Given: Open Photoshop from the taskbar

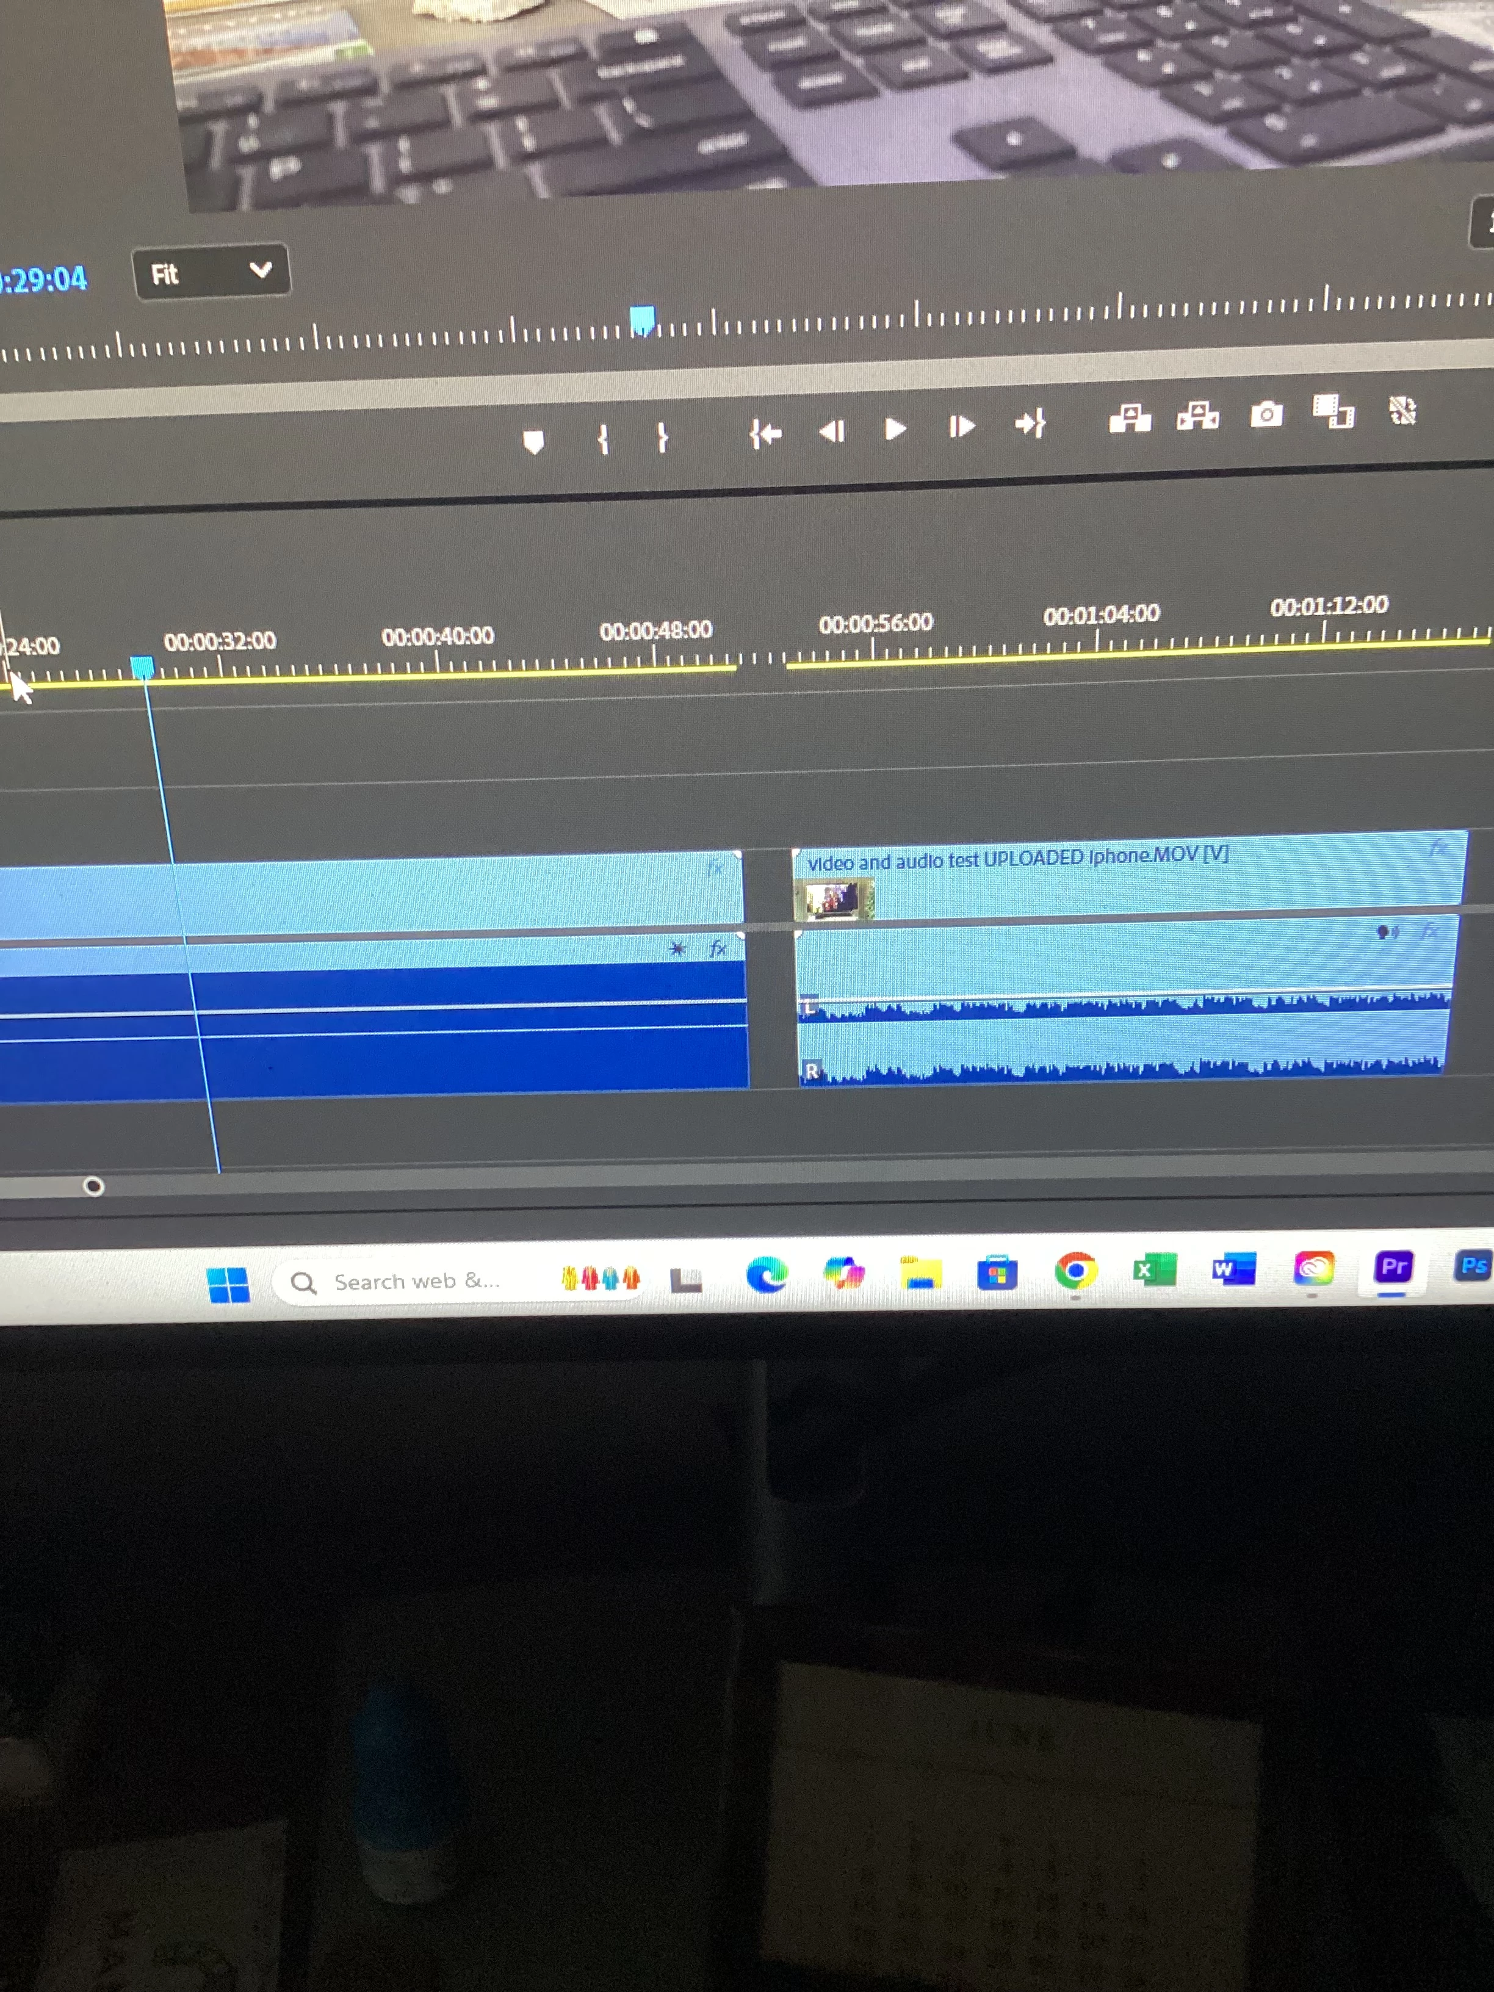Looking at the screenshot, I should coord(1471,1266).
